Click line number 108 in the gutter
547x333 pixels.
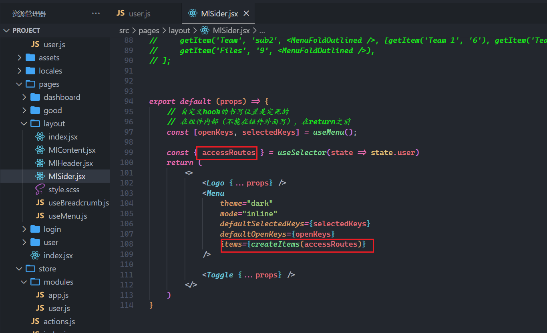pyautogui.click(x=127, y=244)
